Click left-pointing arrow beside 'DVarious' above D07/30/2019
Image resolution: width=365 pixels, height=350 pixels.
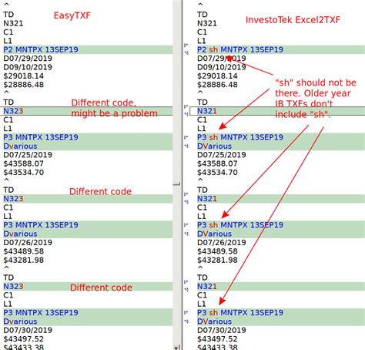[186, 321]
